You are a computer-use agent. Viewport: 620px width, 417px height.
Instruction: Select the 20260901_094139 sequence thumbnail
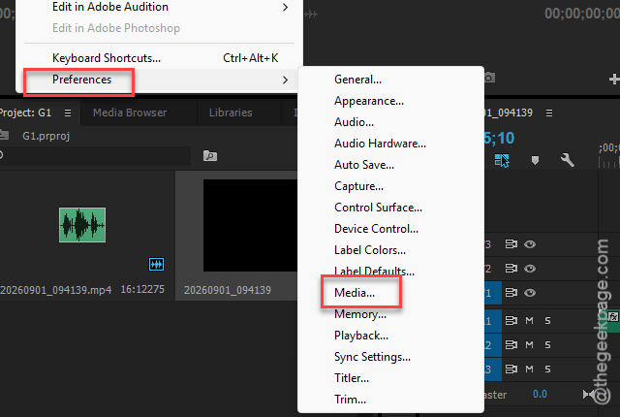(x=250, y=226)
